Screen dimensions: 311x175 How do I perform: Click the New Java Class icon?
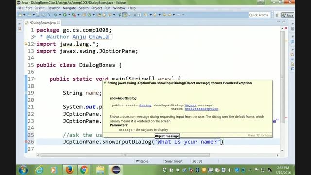click(89, 15)
